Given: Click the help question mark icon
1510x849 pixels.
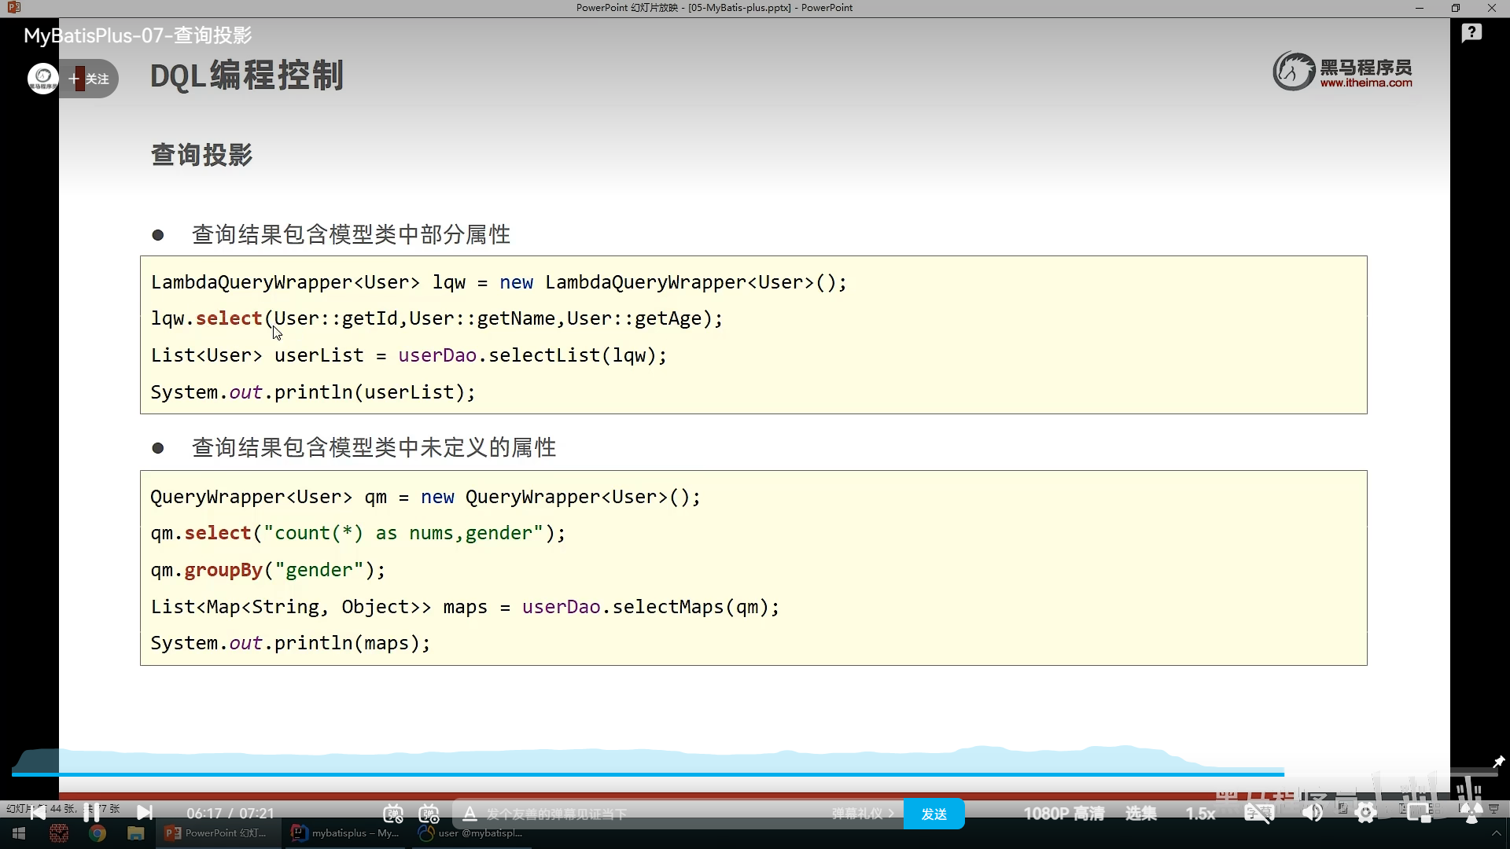Looking at the screenshot, I should [x=1471, y=33].
